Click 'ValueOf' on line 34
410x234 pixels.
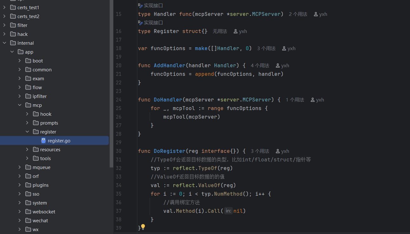pyautogui.click(x=209, y=185)
